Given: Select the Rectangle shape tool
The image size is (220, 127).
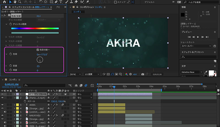Looking at the screenshot, I should tap(51, 2).
